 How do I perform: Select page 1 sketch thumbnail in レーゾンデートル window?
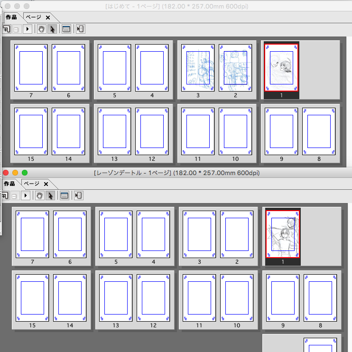pyautogui.click(x=283, y=234)
